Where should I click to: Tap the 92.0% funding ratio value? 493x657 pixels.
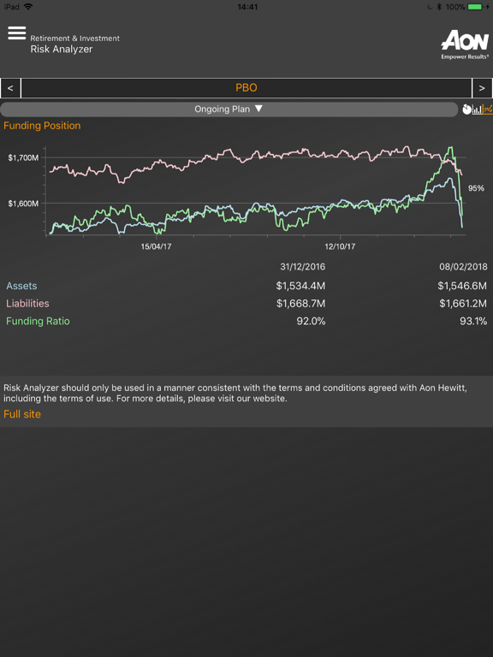coord(311,322)
